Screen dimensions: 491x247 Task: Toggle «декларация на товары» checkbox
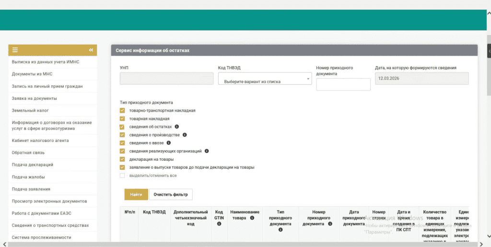pyautogui.click(x=122, y=159)
